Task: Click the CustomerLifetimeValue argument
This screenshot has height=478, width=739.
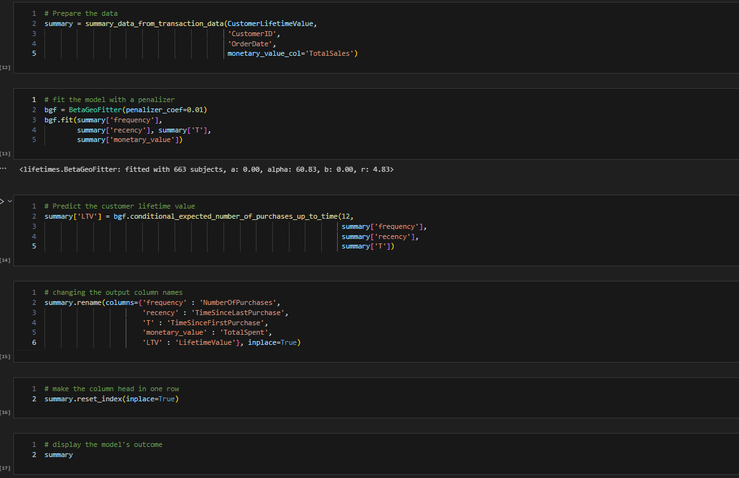Action: (270, 23)
